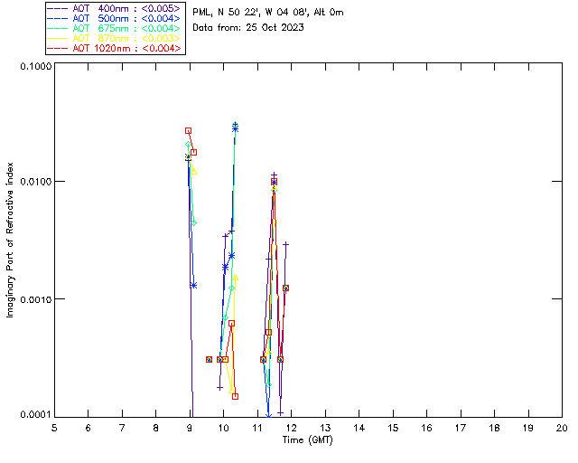Select the AOT 870nm yellow legend entry
The height and width of the screenshot is (463, 578).
(x=117, y=39)
